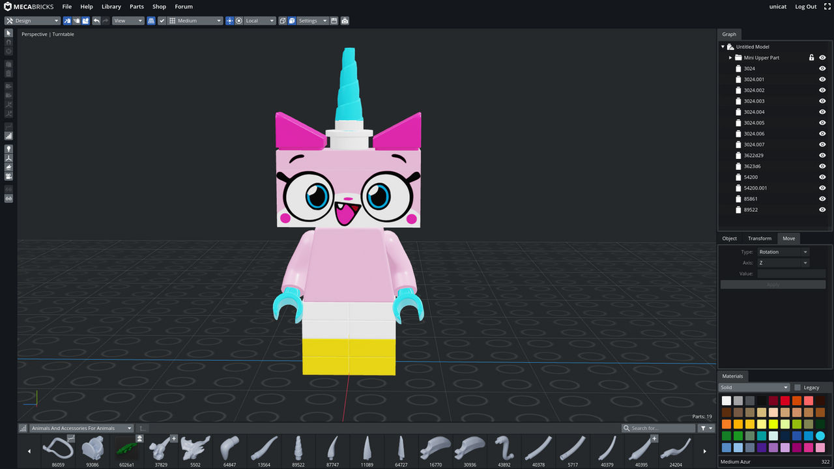Open the camera screenshot tool in the toolbar
834x469 pixels.
pyautogui.click(x=345, y=20)
